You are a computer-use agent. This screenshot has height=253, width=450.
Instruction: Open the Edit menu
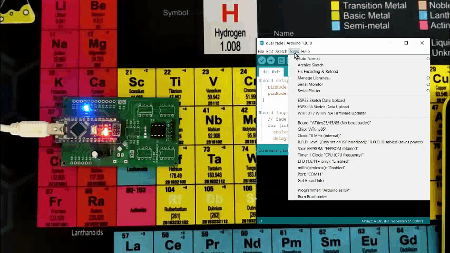click(269, 52)
